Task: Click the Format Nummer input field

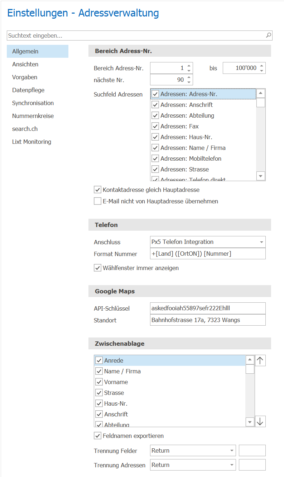Action: click(x=208, y=254)
